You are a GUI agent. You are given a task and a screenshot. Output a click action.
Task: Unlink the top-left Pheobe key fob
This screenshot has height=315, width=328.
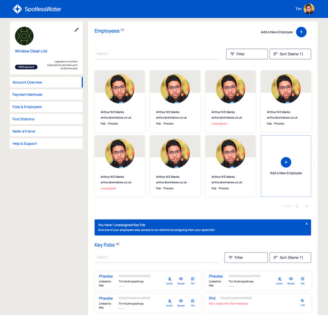[169, 280]
